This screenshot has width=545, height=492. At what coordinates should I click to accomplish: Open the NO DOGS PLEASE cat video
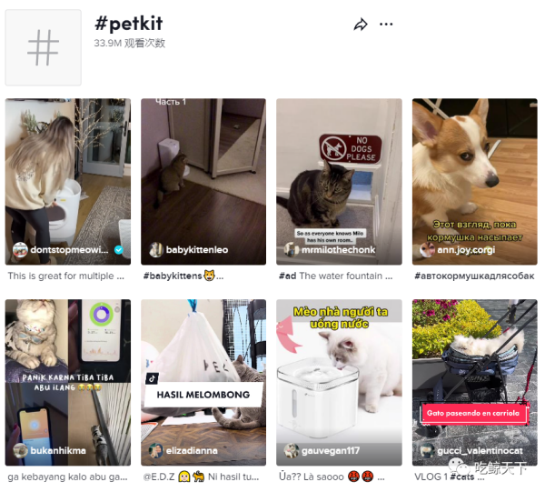tap(339, 182)
